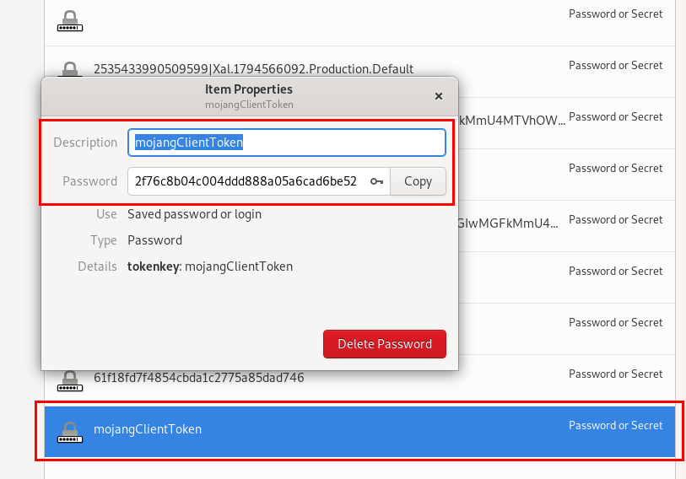Click Delete Password button
The height and width of the screenshot is (479, 686).
385,344
